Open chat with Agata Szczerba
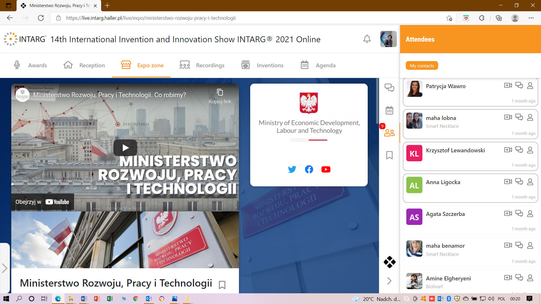The height and width of the screenshot is (304, 541). 519,213
